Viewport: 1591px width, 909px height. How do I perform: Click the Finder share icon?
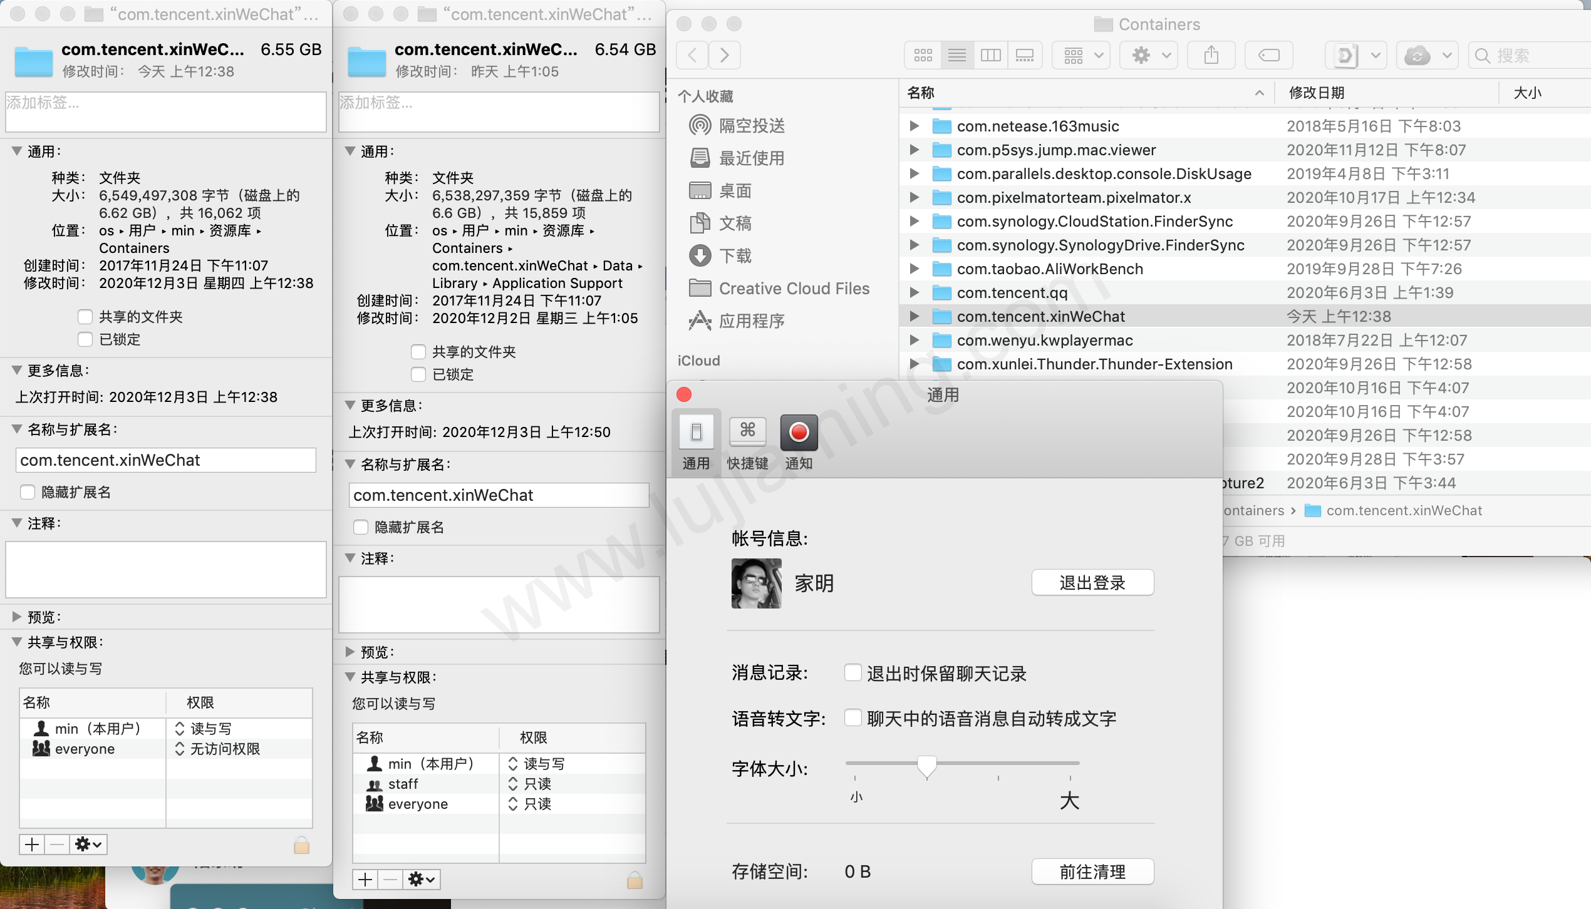pos(1211,56)
